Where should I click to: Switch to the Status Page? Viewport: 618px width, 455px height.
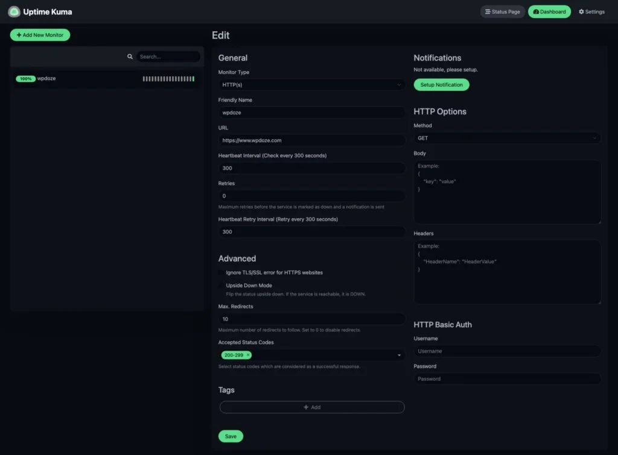pyautogui.click(x=502, y=11)
